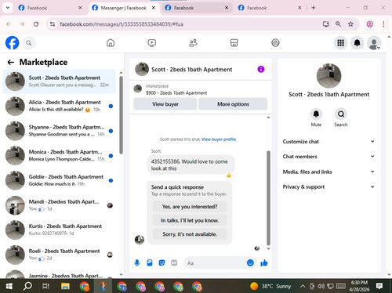Open Kurtis's conversation in the list
The image size is (392, 293).
pos(59,230)
